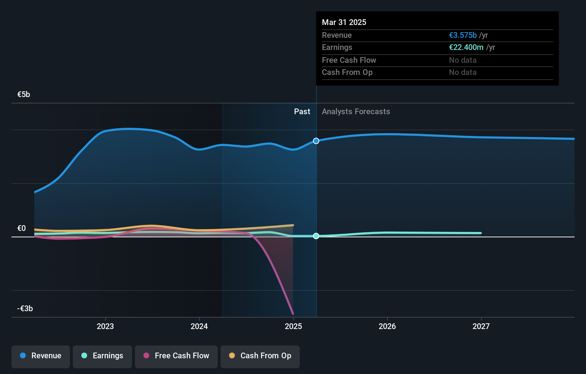The height and width of the screenshot is (374, 586).
Task: Click the €0 y-axis label
Action: (x=21, y=228)
